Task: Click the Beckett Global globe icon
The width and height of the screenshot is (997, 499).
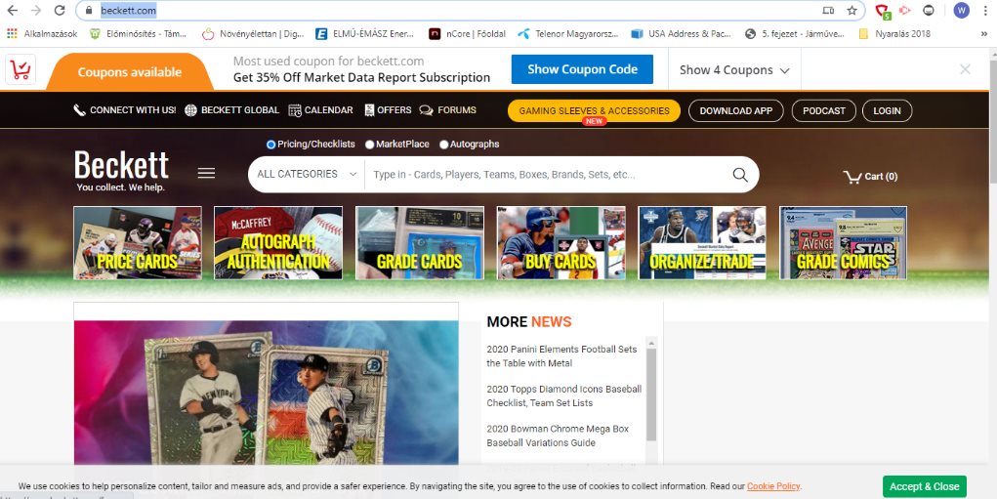Action: 190,110
